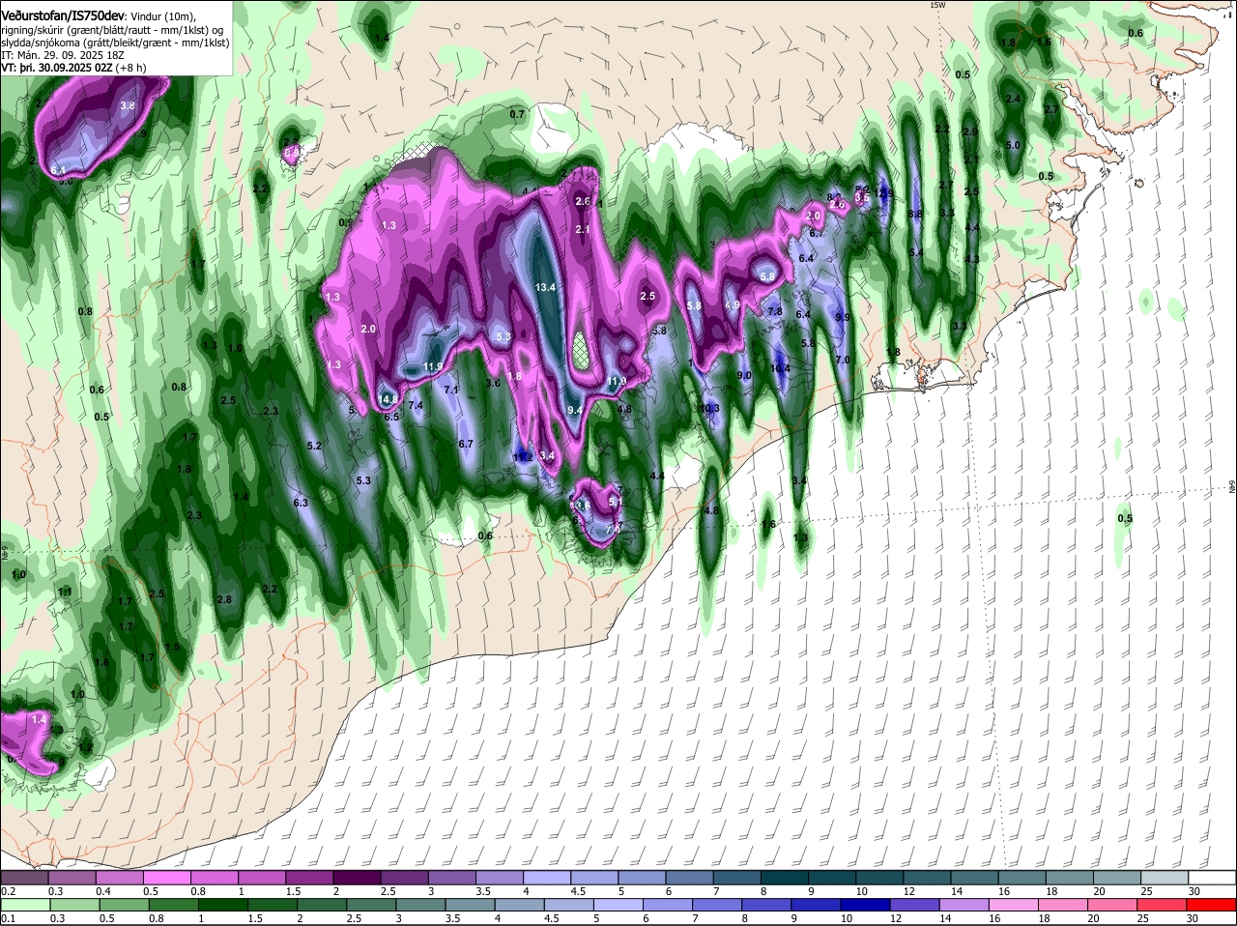
Task: Click the 12.9 value near the northeast coast
Action: [884, 193]
